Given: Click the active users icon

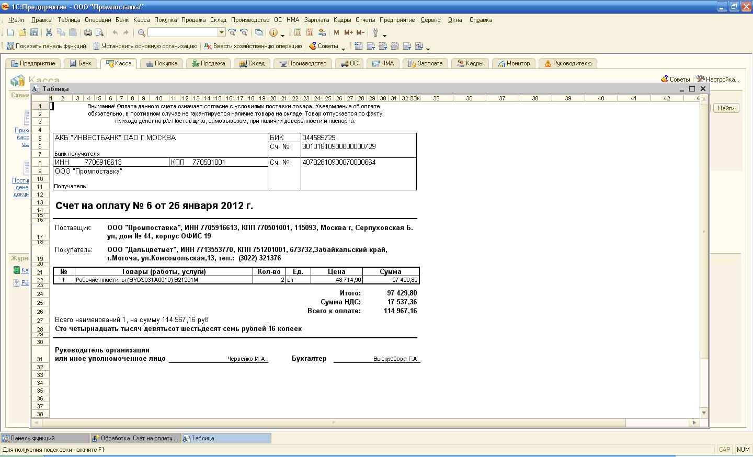Looking at the screenshot, I should pos(322,32).
